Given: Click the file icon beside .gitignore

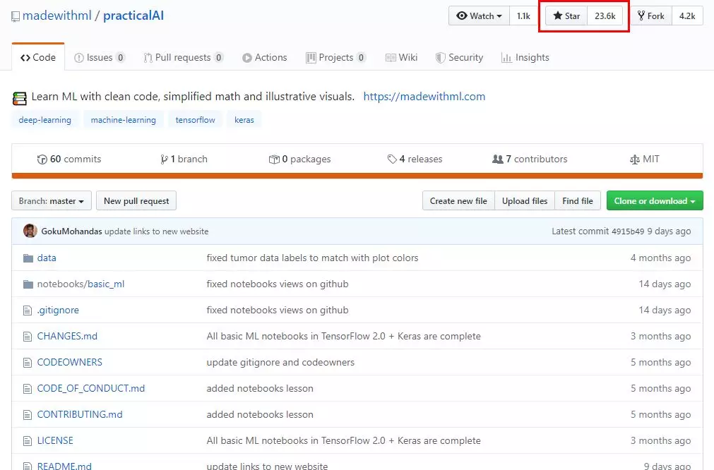Looking at the screenshot, I should (28, 311).
